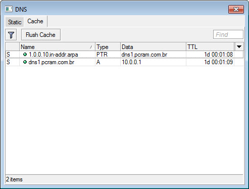Screen dimensions: 249x189
Task: Sort by the Data column header
Action: 153,47
